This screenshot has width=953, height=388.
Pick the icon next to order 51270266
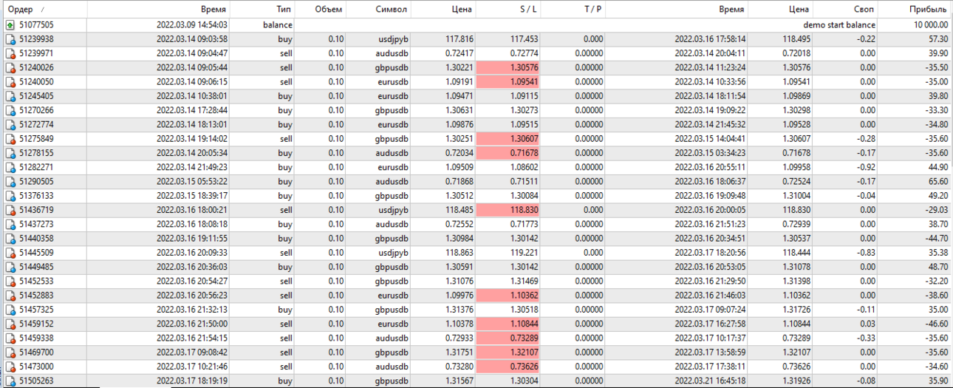tap(10, 110)
